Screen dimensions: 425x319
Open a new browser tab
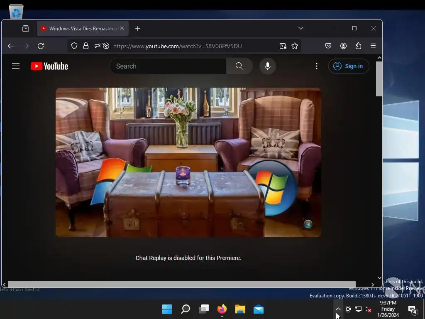point(138,29)
